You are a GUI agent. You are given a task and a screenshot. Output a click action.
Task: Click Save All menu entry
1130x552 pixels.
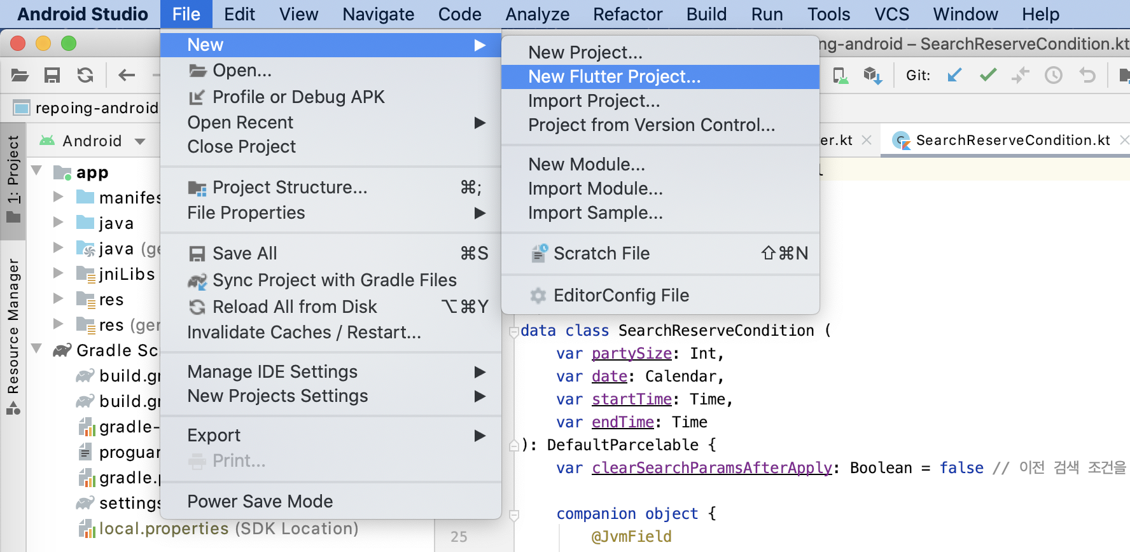[x=331, y=254]
